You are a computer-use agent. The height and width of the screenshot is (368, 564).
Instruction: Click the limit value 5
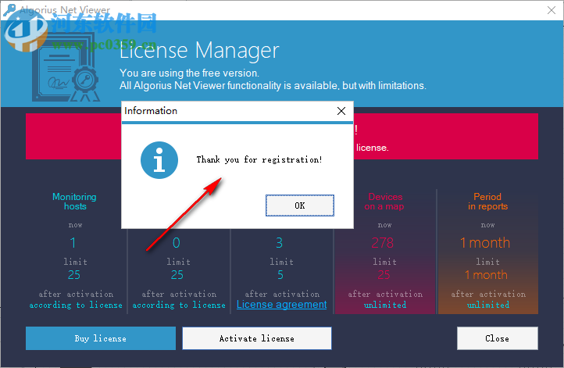pos(280,275)
